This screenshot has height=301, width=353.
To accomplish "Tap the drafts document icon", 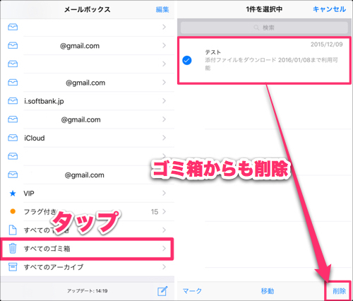I will [x=13, y=230].
